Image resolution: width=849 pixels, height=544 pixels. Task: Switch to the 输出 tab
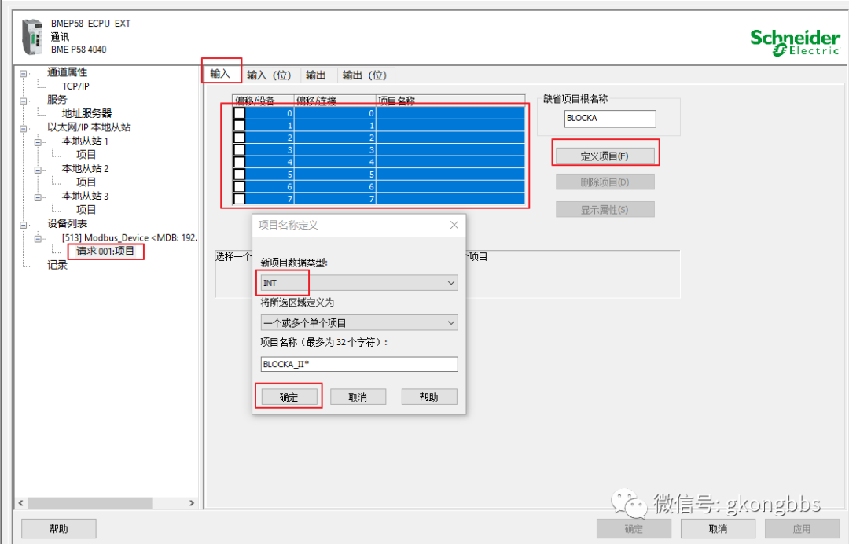coord(316,75)
